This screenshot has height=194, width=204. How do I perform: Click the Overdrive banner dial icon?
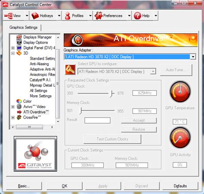(x=77, y=40)
